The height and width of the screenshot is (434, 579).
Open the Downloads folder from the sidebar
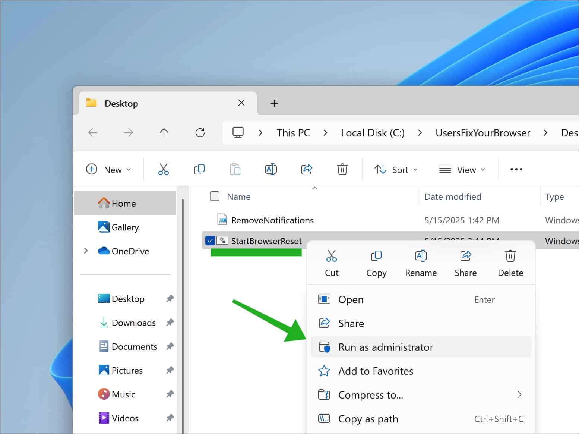pyautogui.click(x=133, y=323)
